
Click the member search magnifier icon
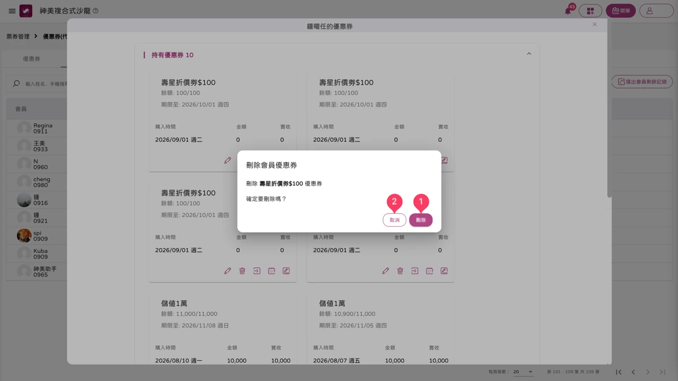pyautogui.click(x=16, y=84)
